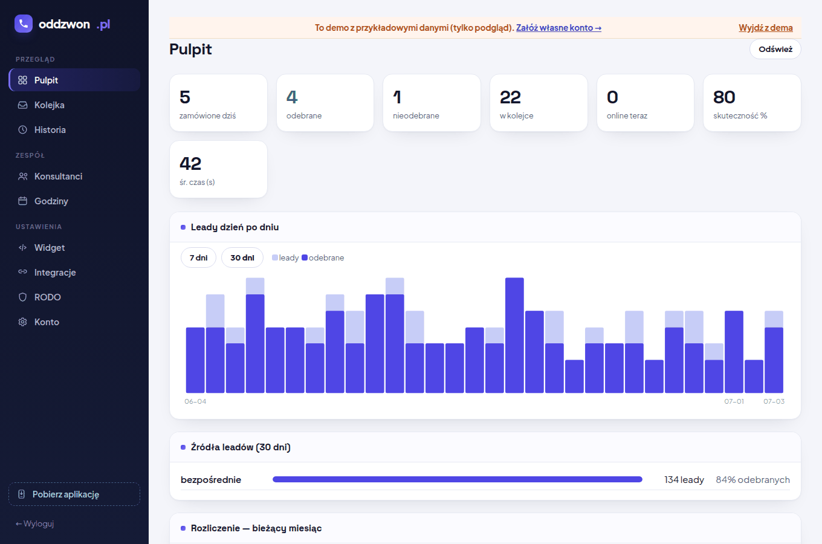Open the Widget code icon

23,248
